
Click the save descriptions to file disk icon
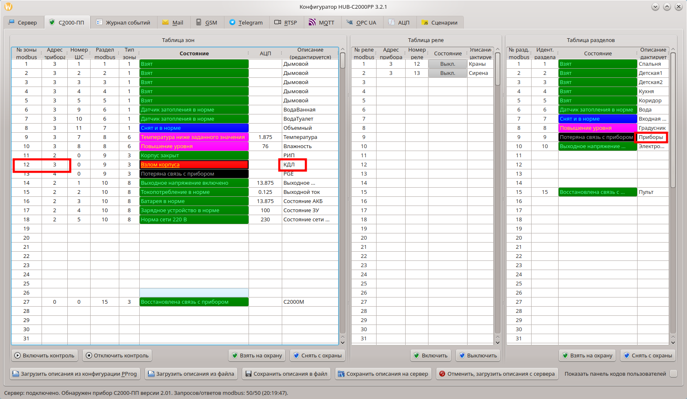click(x=249, y=374)
